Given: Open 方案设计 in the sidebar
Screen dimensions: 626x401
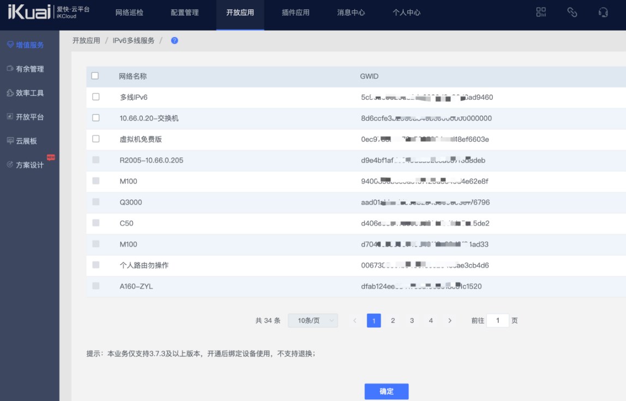Looking at the screenshot, I should (x=30, y=165).
